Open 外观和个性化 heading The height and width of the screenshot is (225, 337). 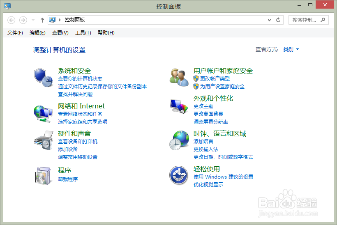pyautogui.click(x=213, y=98)
